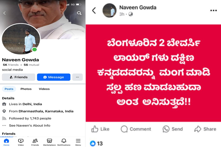Screen dimensions: 221x147
Task: Like the post with thumbs-up button
Action: (100, 129)
